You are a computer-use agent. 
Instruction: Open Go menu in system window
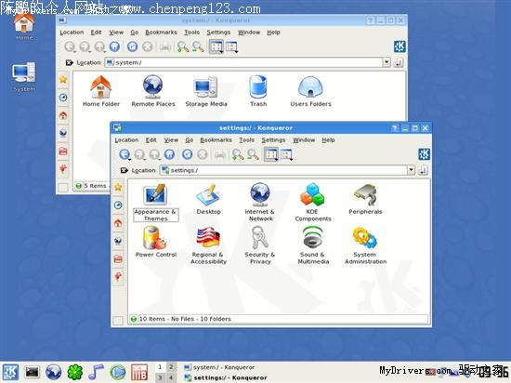click(x=135, y=33)
